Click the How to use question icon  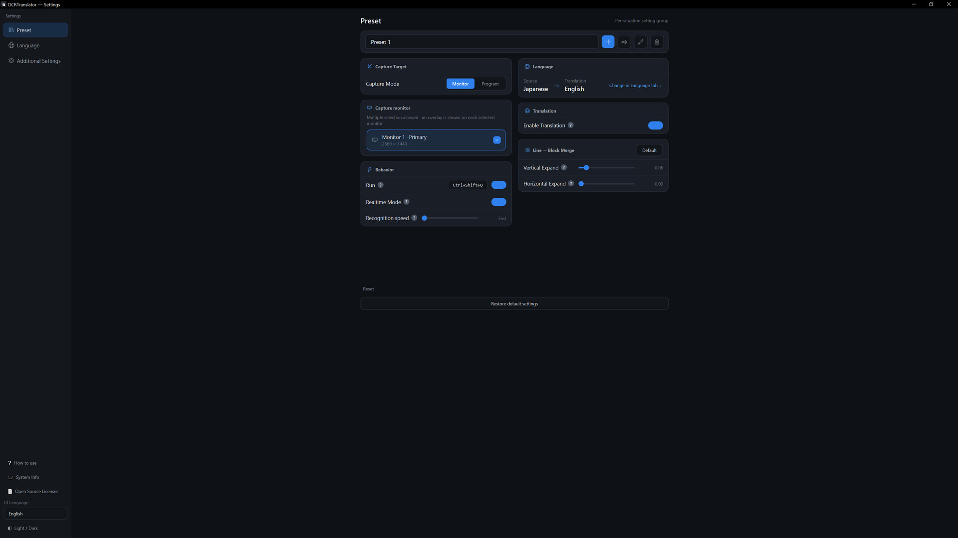pyautogui.click(x=9, y=463)
